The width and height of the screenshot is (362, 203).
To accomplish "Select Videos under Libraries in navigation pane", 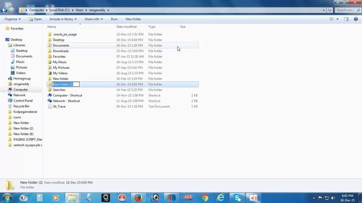I will pos(21,73).
